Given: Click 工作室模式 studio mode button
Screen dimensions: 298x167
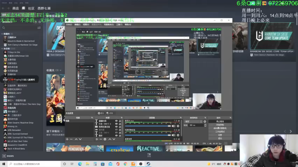Looking at the screenshot, I should pyautogui.click(x=220, y=132).
